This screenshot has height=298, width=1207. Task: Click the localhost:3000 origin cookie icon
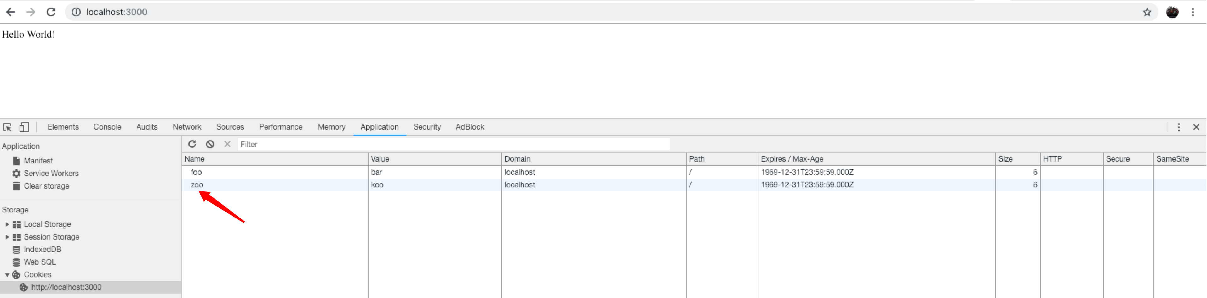pyautogui.click(x=23, y=288)
